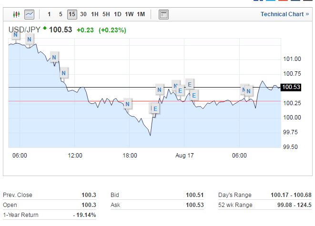Choose the 30 minute interval

[x=83, y=14]
